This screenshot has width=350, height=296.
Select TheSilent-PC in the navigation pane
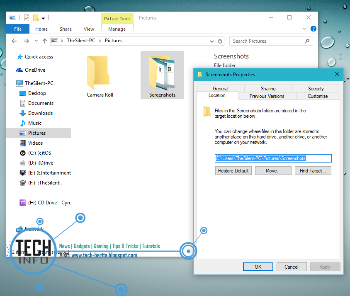coord(35,83)
